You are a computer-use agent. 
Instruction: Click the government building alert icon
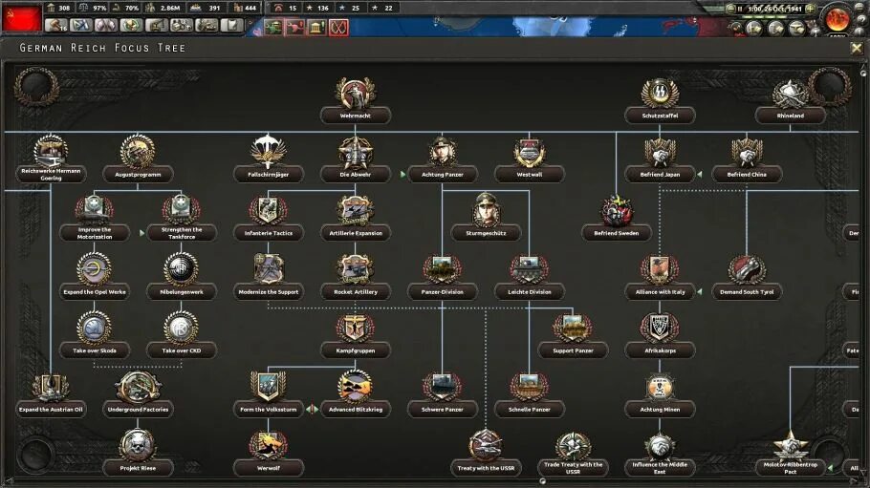coord(316,27)
